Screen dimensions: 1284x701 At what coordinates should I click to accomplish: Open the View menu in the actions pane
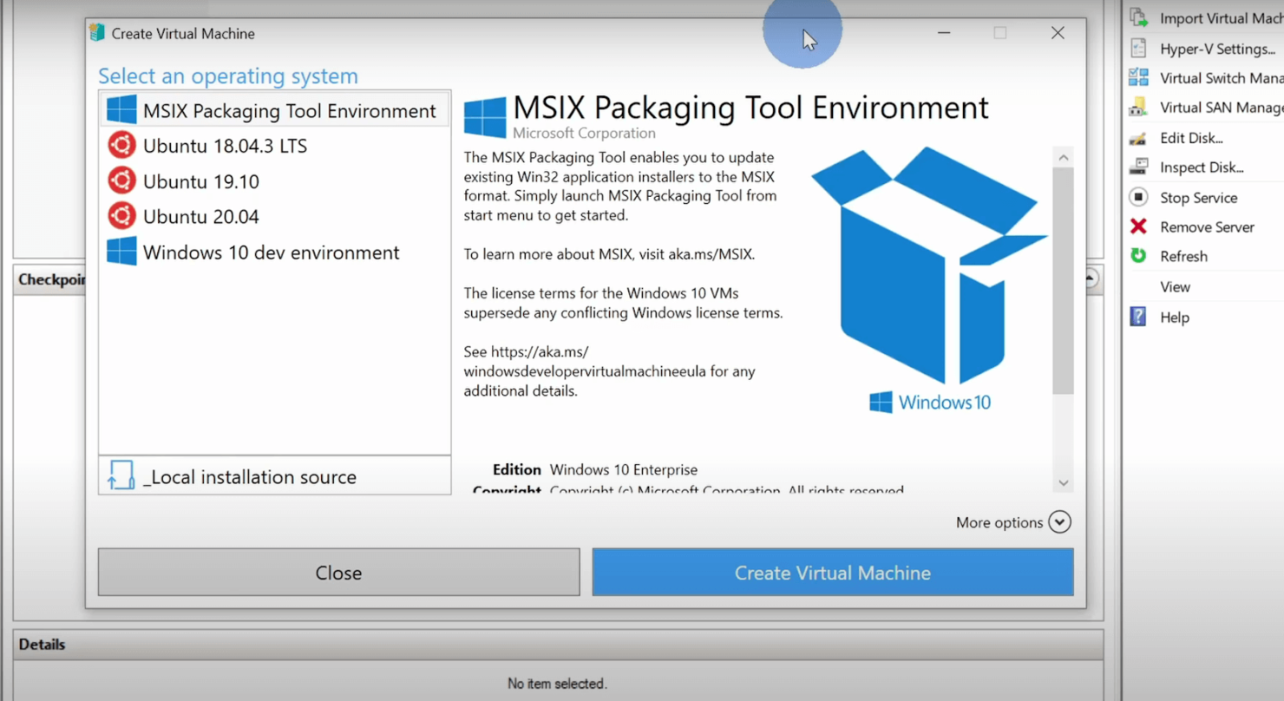point(1174,286)
